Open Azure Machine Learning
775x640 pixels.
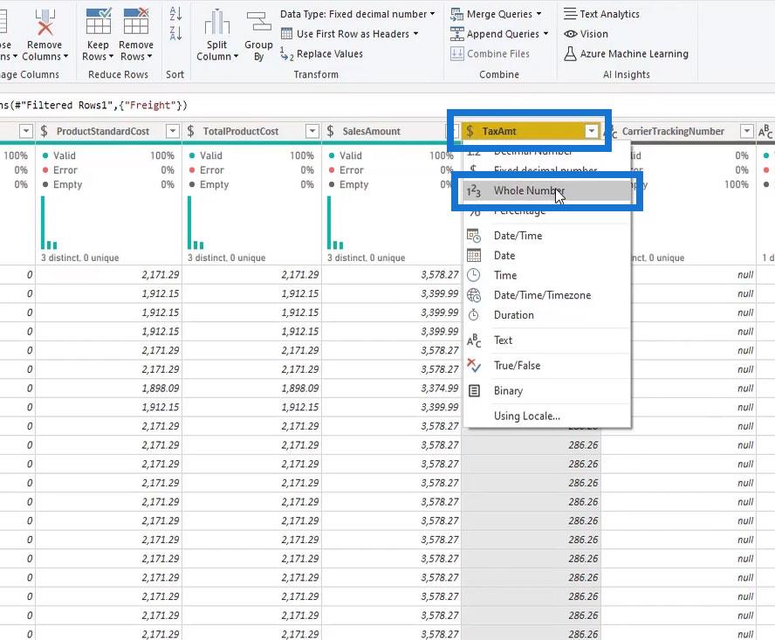pyautogui.click(x=627, y=53)
